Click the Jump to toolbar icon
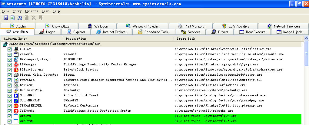Screen dimensions: 309x125 [x=41, y=18]
